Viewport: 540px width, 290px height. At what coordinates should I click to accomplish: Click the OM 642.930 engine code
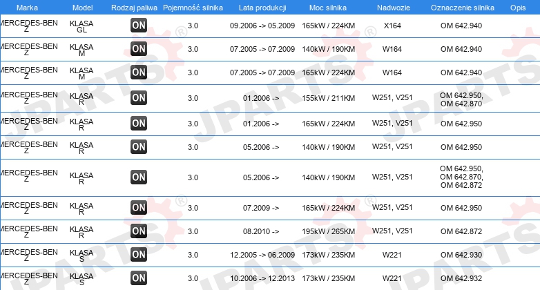coord(461,255)
